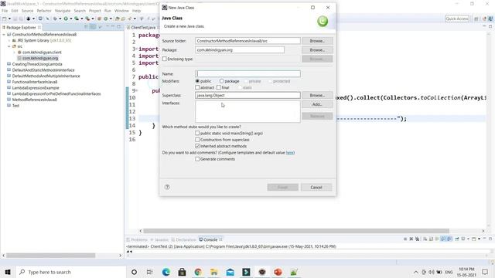This screenshot has height=278, width=495.
Task: Collapse the ConstructorMethodReferencesInJava8 project
Action: (x=3, y=34)
